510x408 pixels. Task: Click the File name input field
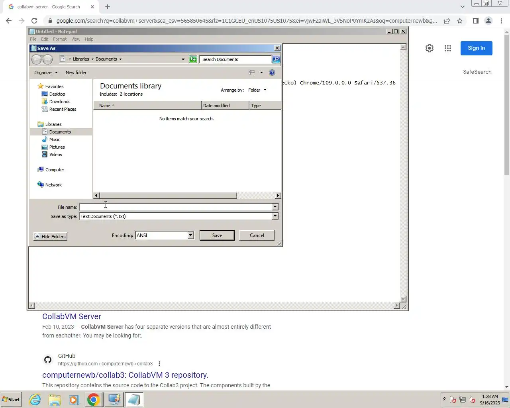[x=176, y=207]
